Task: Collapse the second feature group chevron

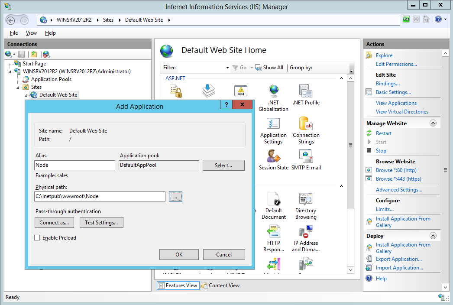Action: pos(341,186)
